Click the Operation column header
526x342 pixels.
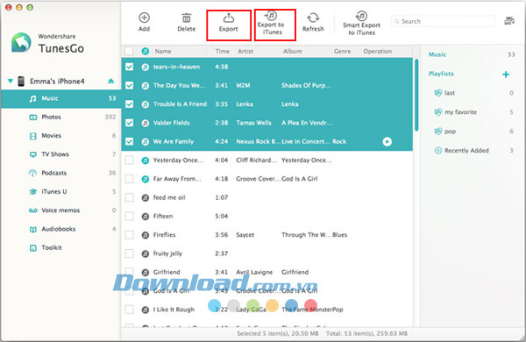click(377, 52)
